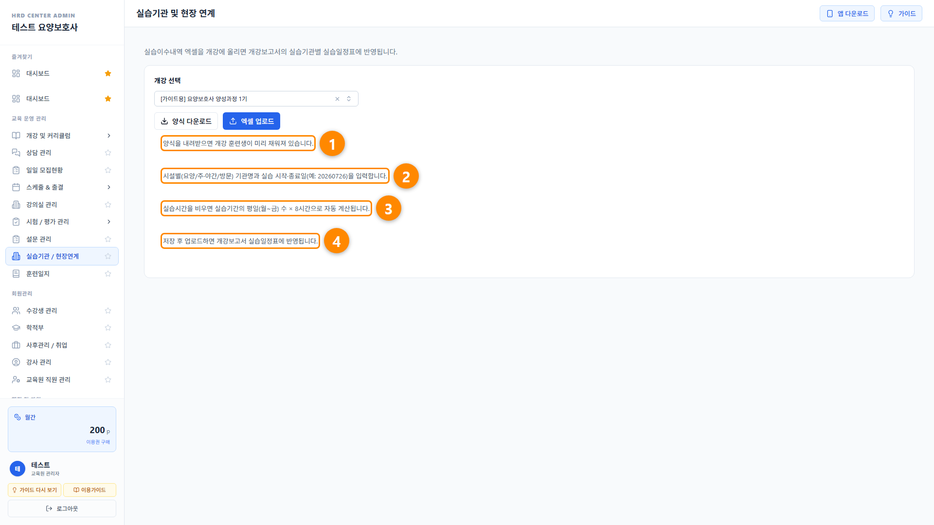Click the 설문 관리 clipboard icon
The image size is (934, 525).
click(16, 239)
